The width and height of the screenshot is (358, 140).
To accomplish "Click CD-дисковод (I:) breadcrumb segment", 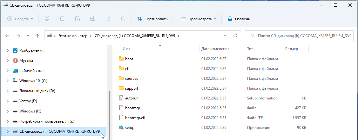I will pos(135,36).
